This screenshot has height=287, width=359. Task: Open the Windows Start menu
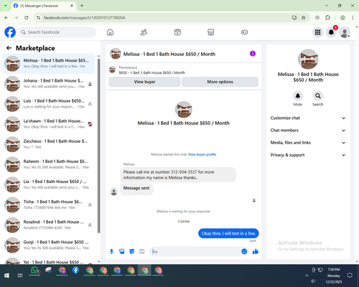(x=6, y=276)
